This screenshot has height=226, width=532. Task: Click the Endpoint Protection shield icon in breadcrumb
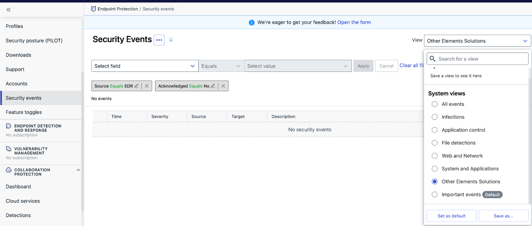coord(93,9)
